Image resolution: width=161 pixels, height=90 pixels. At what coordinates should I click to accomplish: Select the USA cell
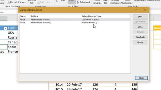[x=13, y=33]
